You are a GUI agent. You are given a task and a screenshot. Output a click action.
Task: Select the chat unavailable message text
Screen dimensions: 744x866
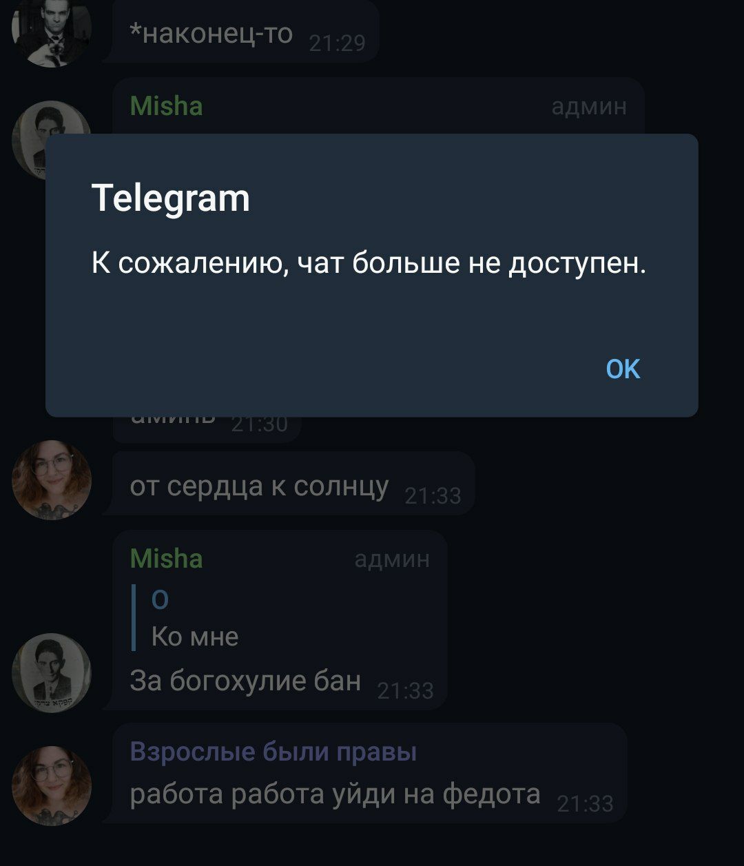369,263
